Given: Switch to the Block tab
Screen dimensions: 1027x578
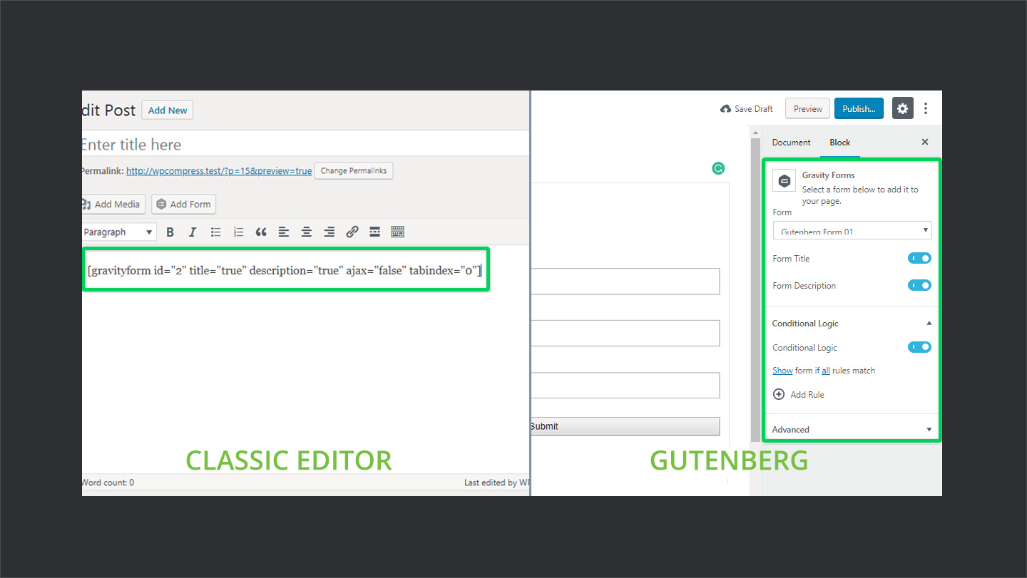Looking at the screenshot, I should pos(839,143).
